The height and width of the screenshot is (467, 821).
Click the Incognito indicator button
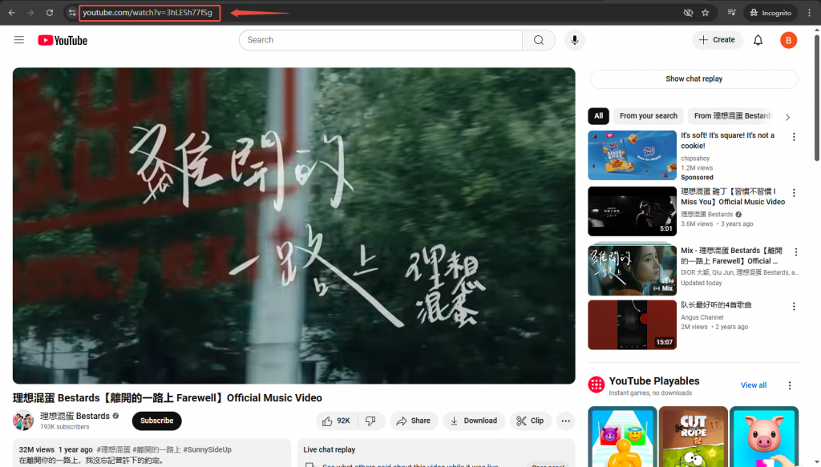tap(770, 13)
